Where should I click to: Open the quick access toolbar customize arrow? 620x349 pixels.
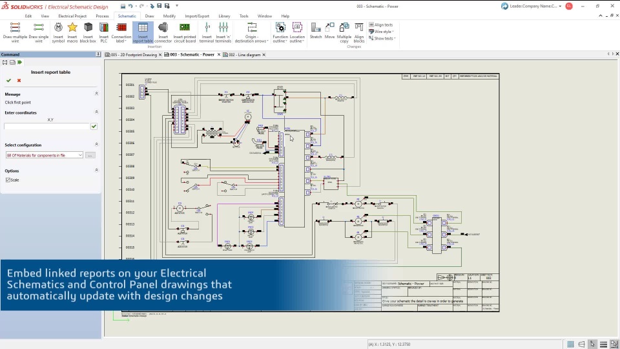pos(177,6)
